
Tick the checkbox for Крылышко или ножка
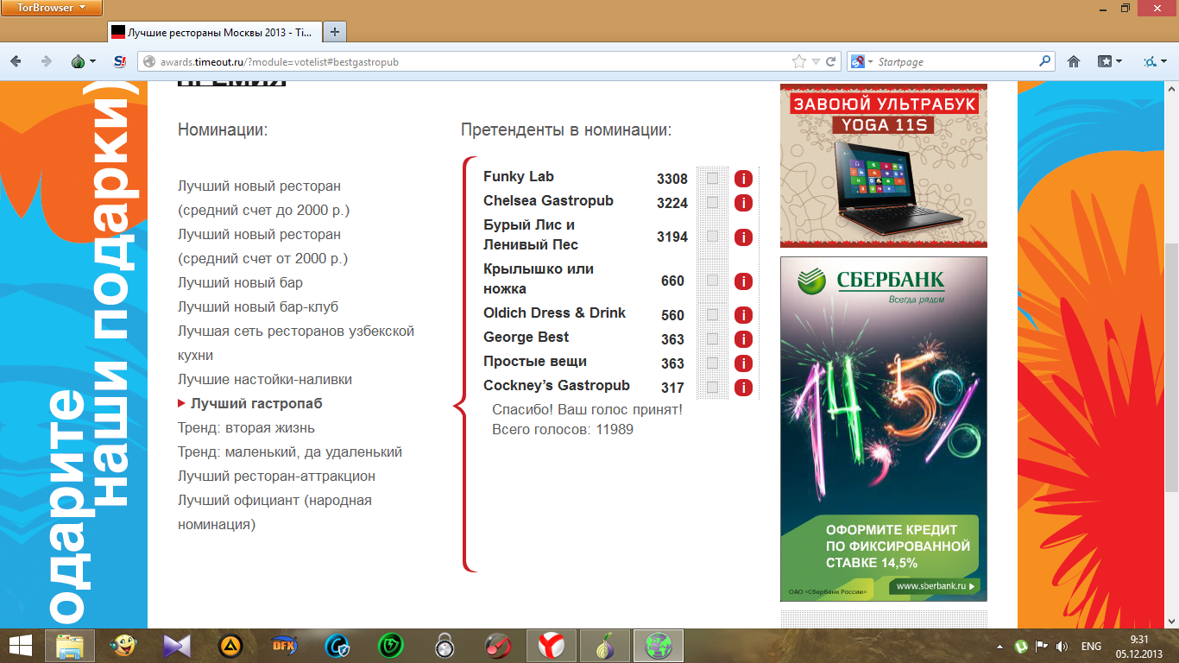712,281
